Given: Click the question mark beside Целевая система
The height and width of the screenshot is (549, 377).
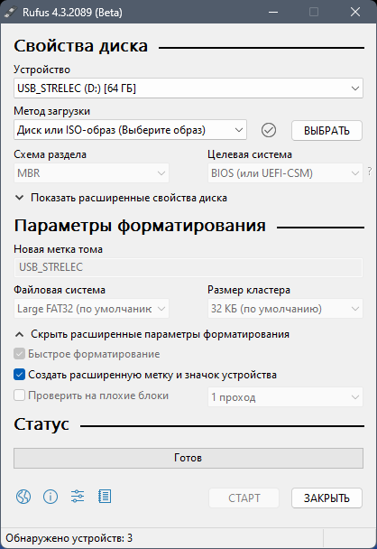Looking at the screenshot, I should (x=370, y=172).
